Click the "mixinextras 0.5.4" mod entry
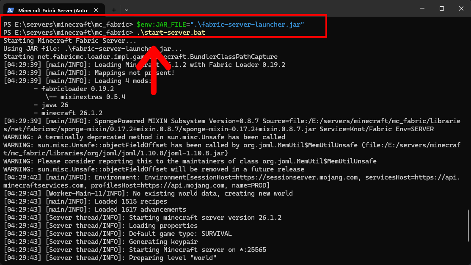 85,97
